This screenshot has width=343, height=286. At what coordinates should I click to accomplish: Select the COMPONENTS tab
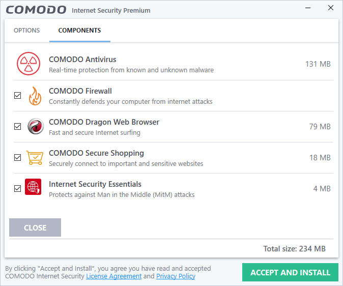point(79,30)
